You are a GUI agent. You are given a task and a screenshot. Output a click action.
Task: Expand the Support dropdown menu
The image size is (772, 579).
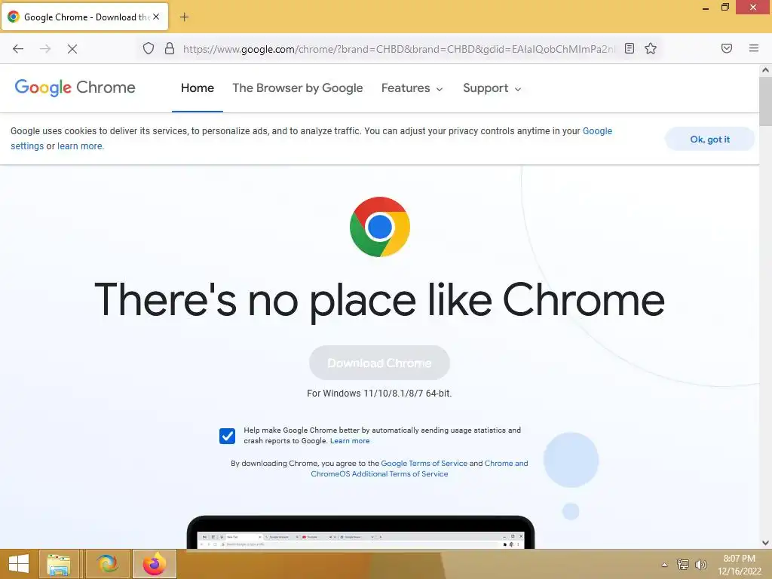492,88
